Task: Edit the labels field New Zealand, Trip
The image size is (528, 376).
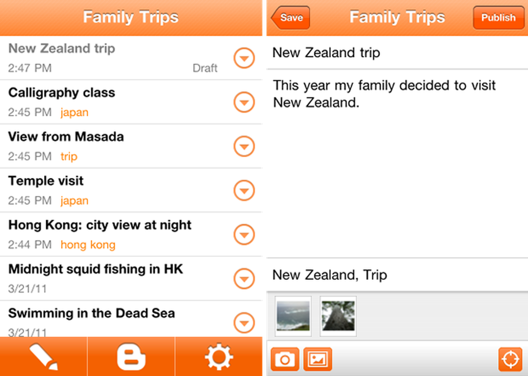Action: pos(396,275)
